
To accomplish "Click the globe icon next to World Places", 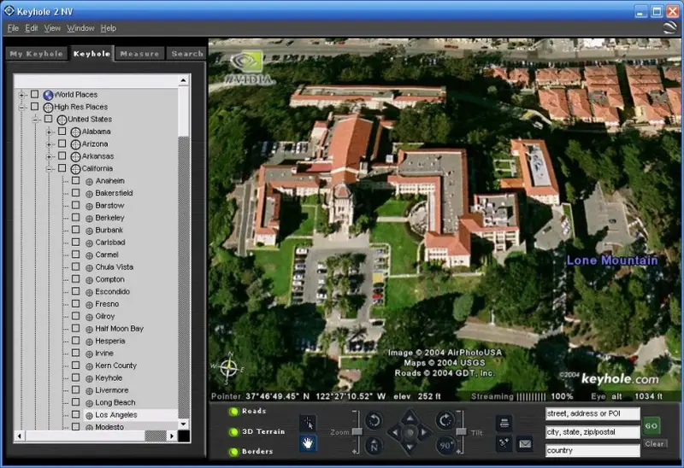I will tap(49, 95).
